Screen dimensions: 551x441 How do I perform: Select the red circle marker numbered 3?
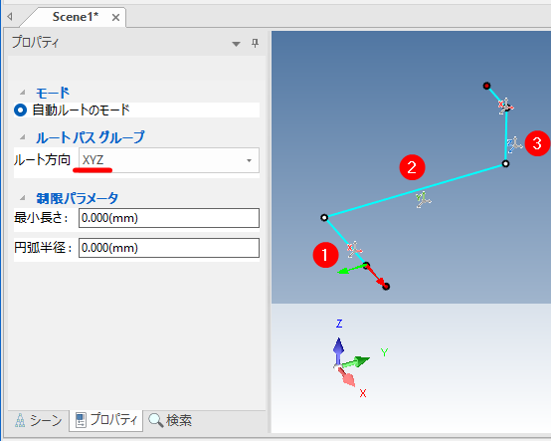coord(537,143)
